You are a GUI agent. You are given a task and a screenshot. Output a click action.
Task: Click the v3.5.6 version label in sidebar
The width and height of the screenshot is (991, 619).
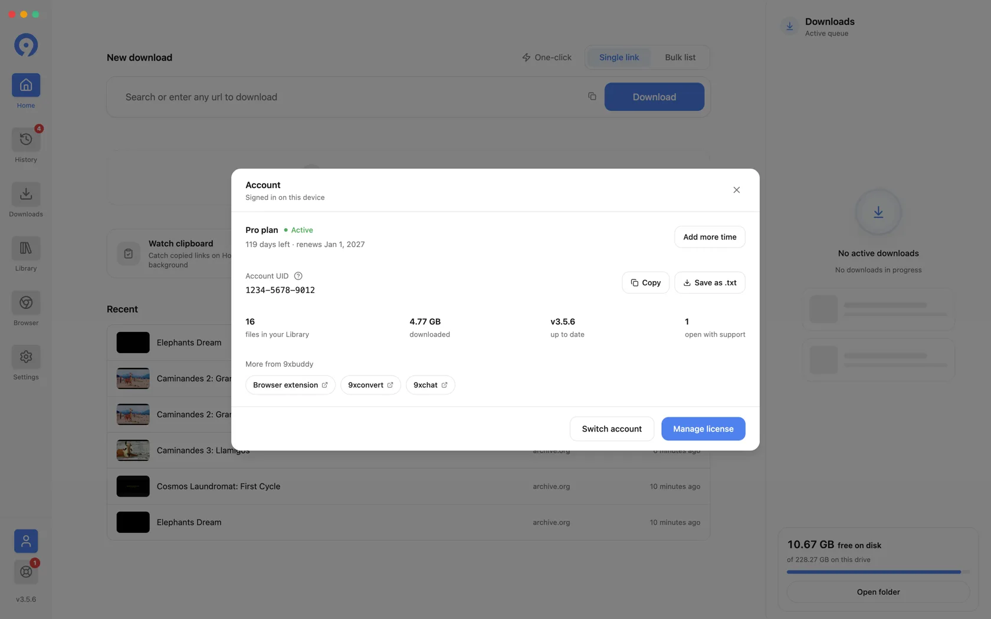tap(26, 600)
